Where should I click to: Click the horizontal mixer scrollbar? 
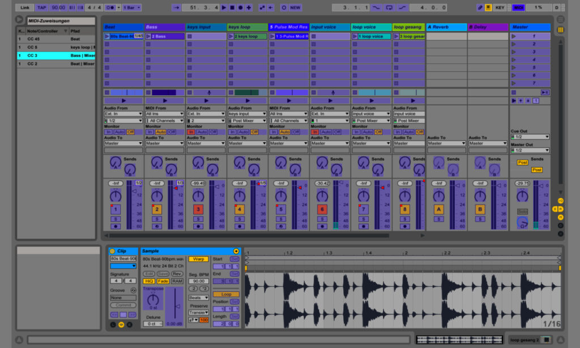click(249, 235)
